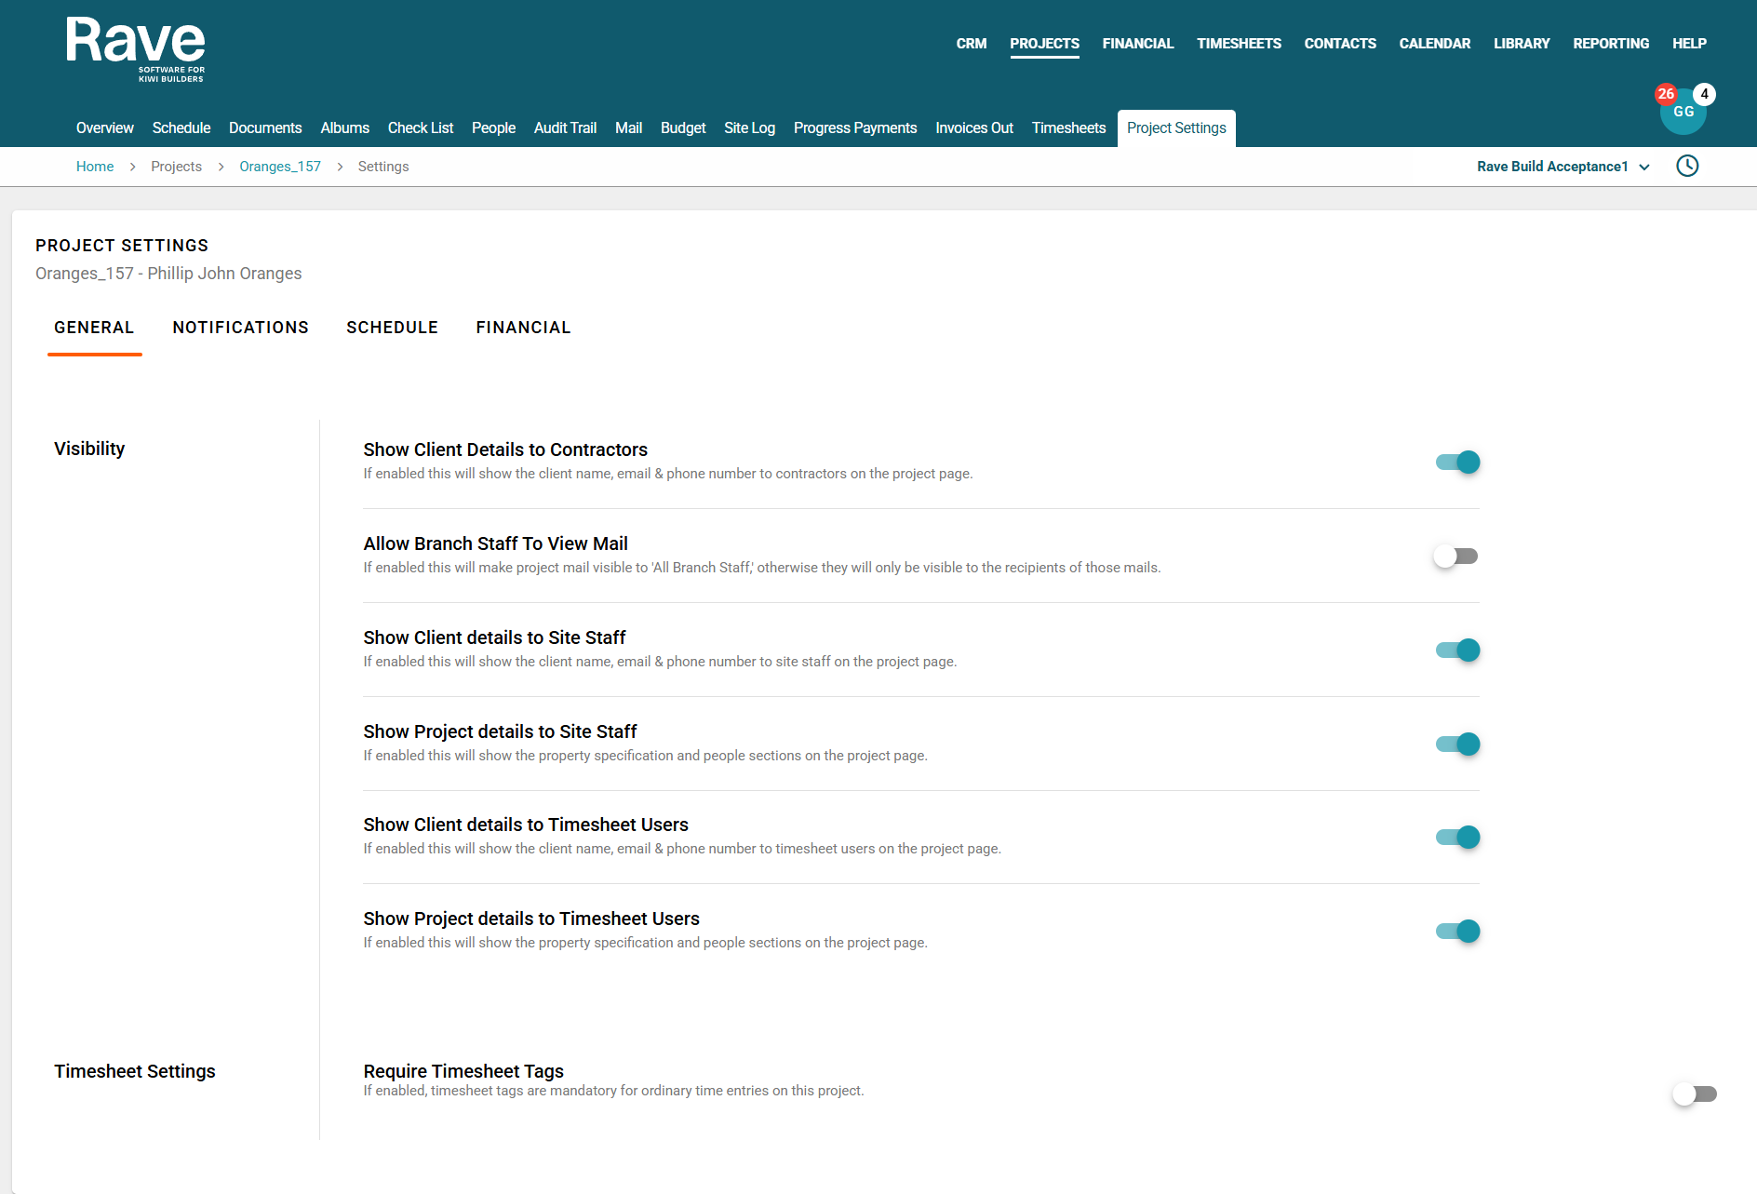Toggle Show Project details to Site Staff
Image resolution: width=1757 pixels, height=1194 pixels.
pyautogui.click(x=1457, y=744)
